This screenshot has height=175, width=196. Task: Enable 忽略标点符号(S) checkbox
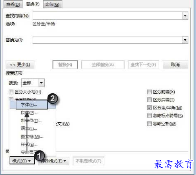tap(149, 115)
